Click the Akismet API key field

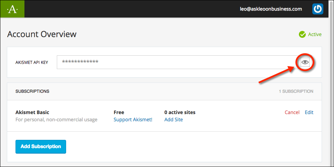(184, 62)
